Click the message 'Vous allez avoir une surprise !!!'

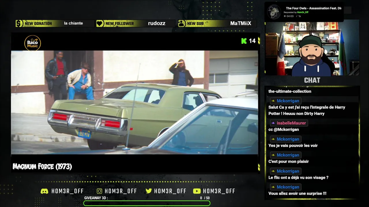tap(297, 193)
